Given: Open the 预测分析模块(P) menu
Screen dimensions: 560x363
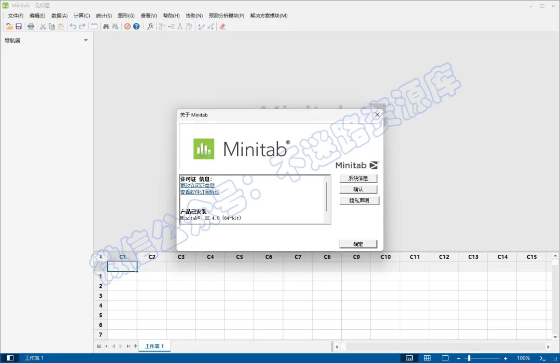Looking at the screenshot, I should point(227,16).
